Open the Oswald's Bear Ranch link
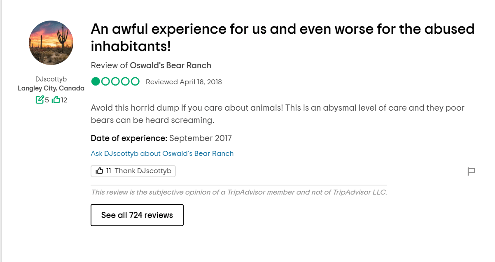 click(x=170, y=65)
